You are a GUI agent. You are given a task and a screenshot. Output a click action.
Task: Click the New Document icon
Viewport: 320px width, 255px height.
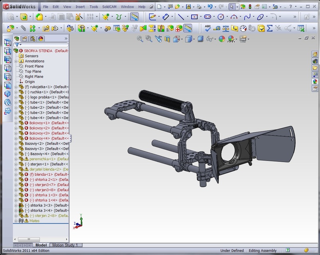160,6
